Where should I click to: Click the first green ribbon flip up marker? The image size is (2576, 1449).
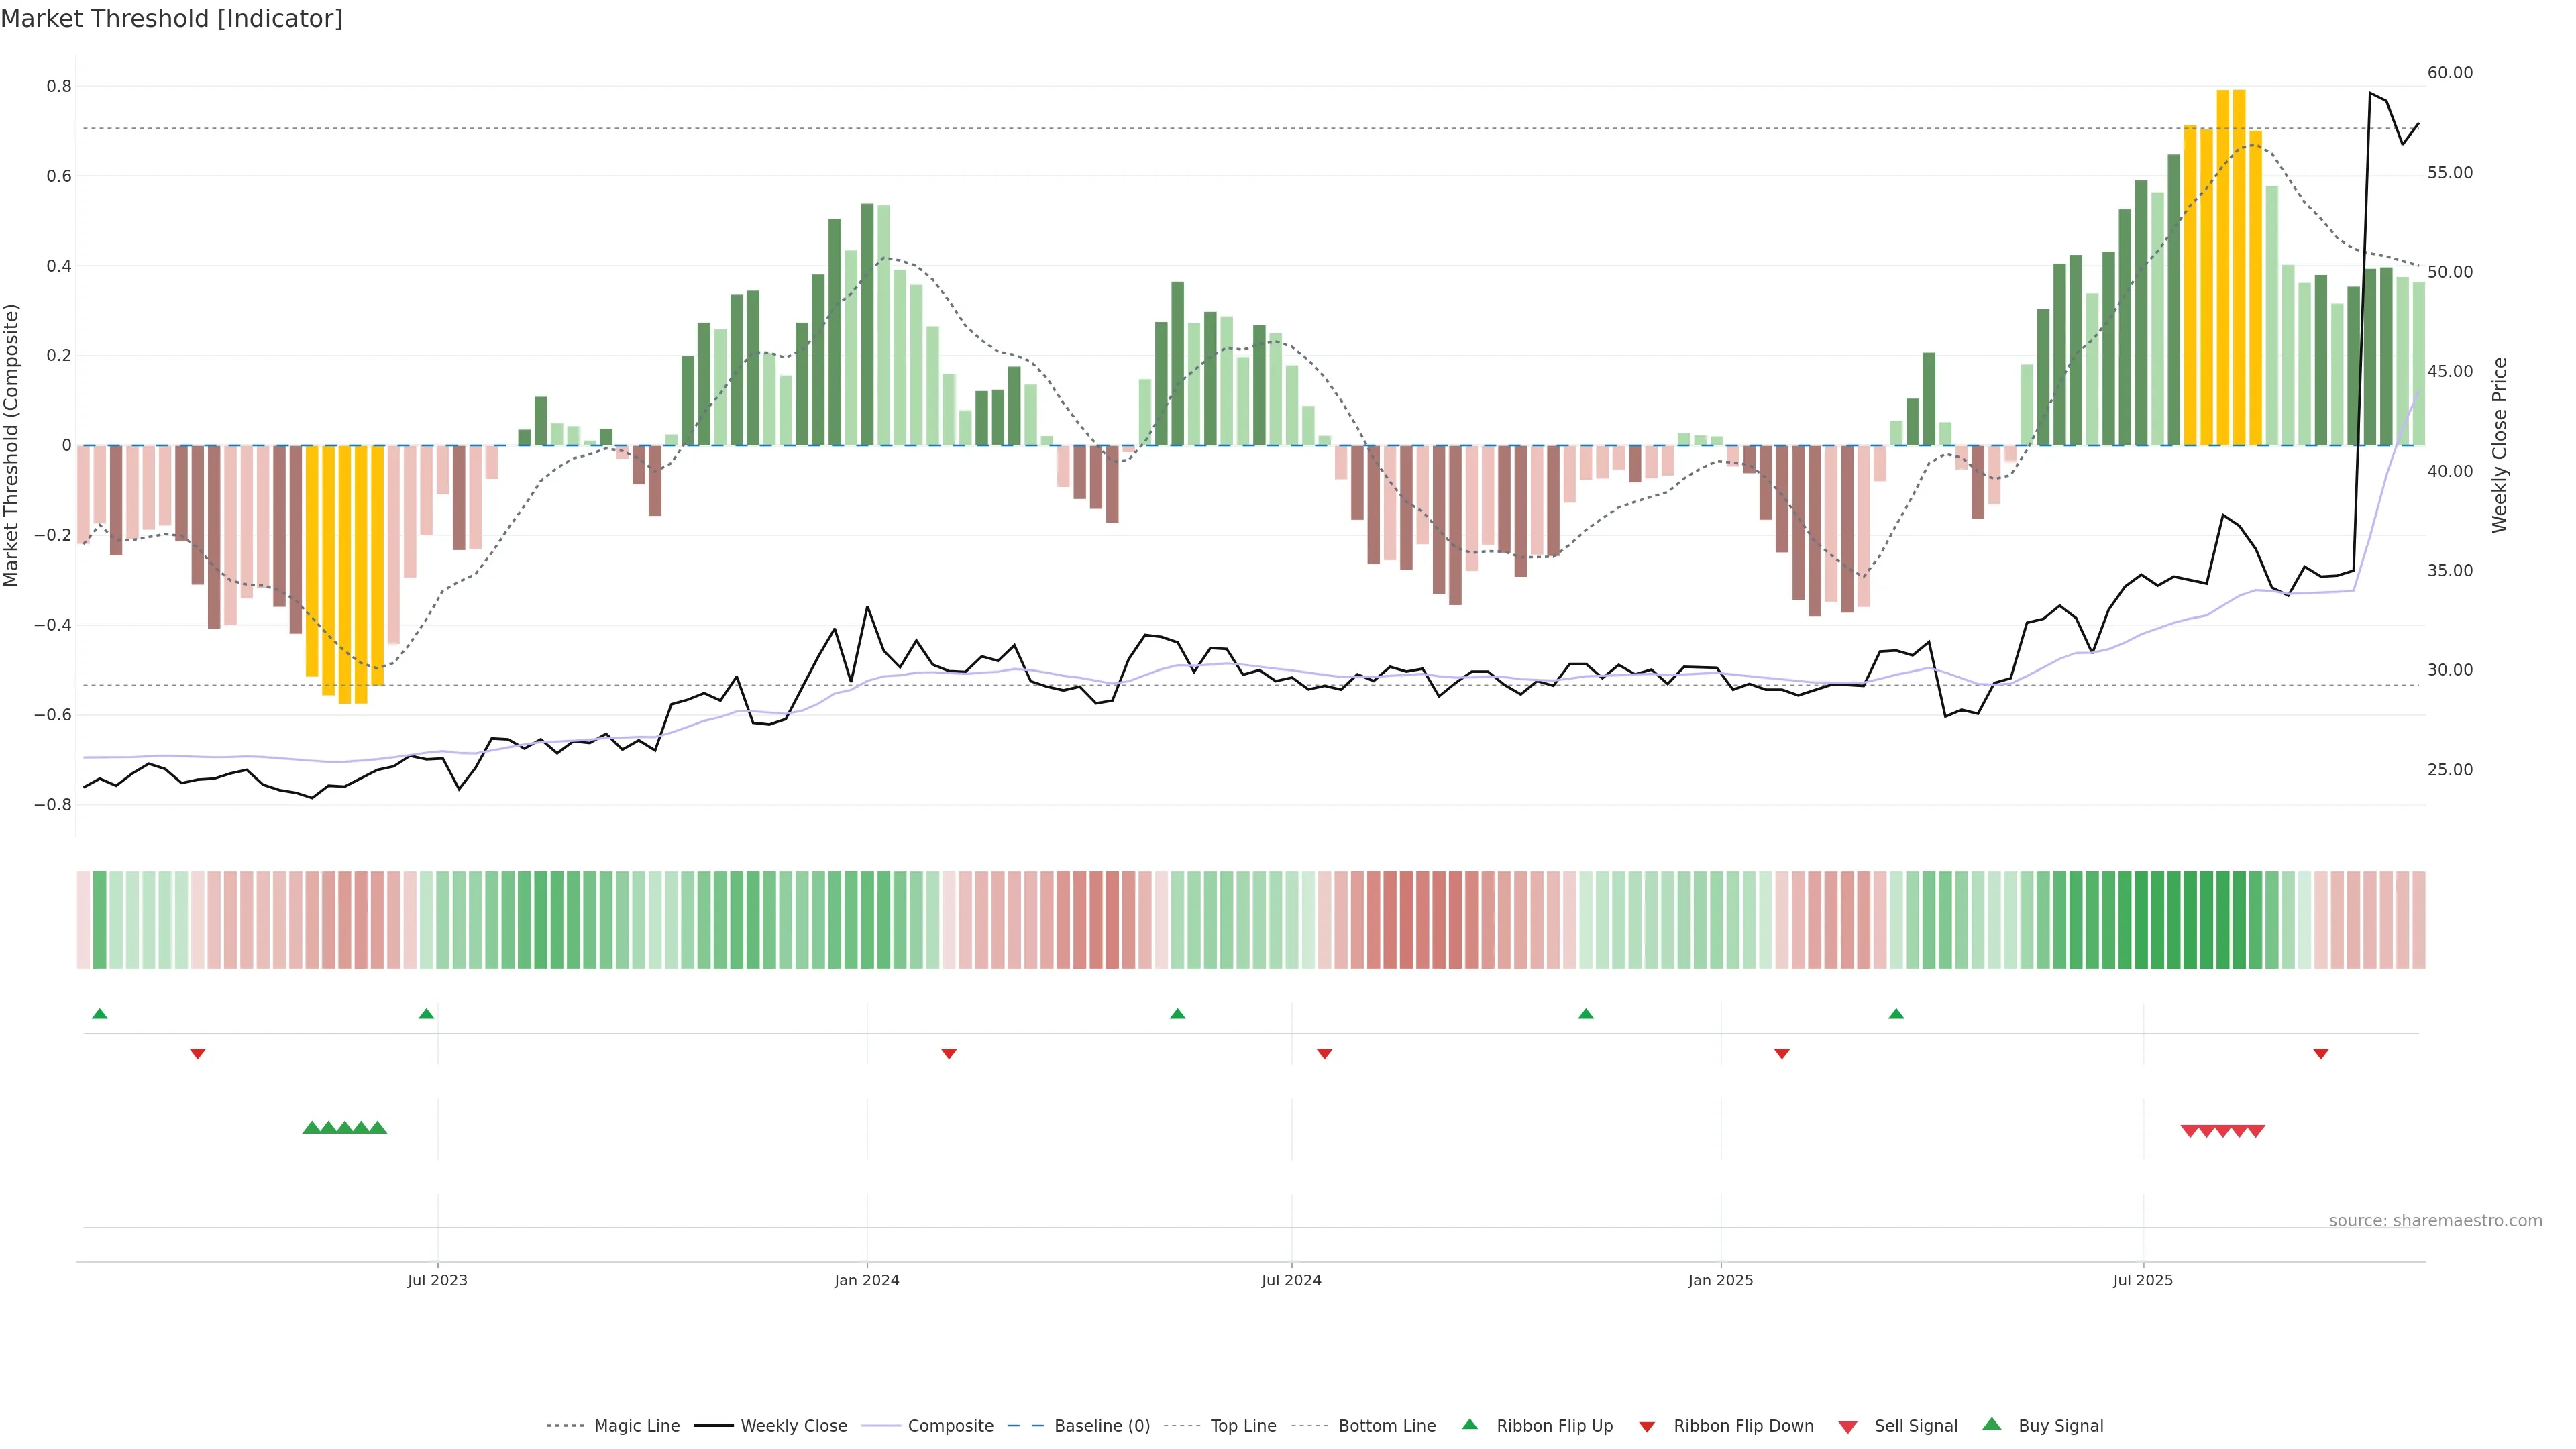[x=99, y=1014]
